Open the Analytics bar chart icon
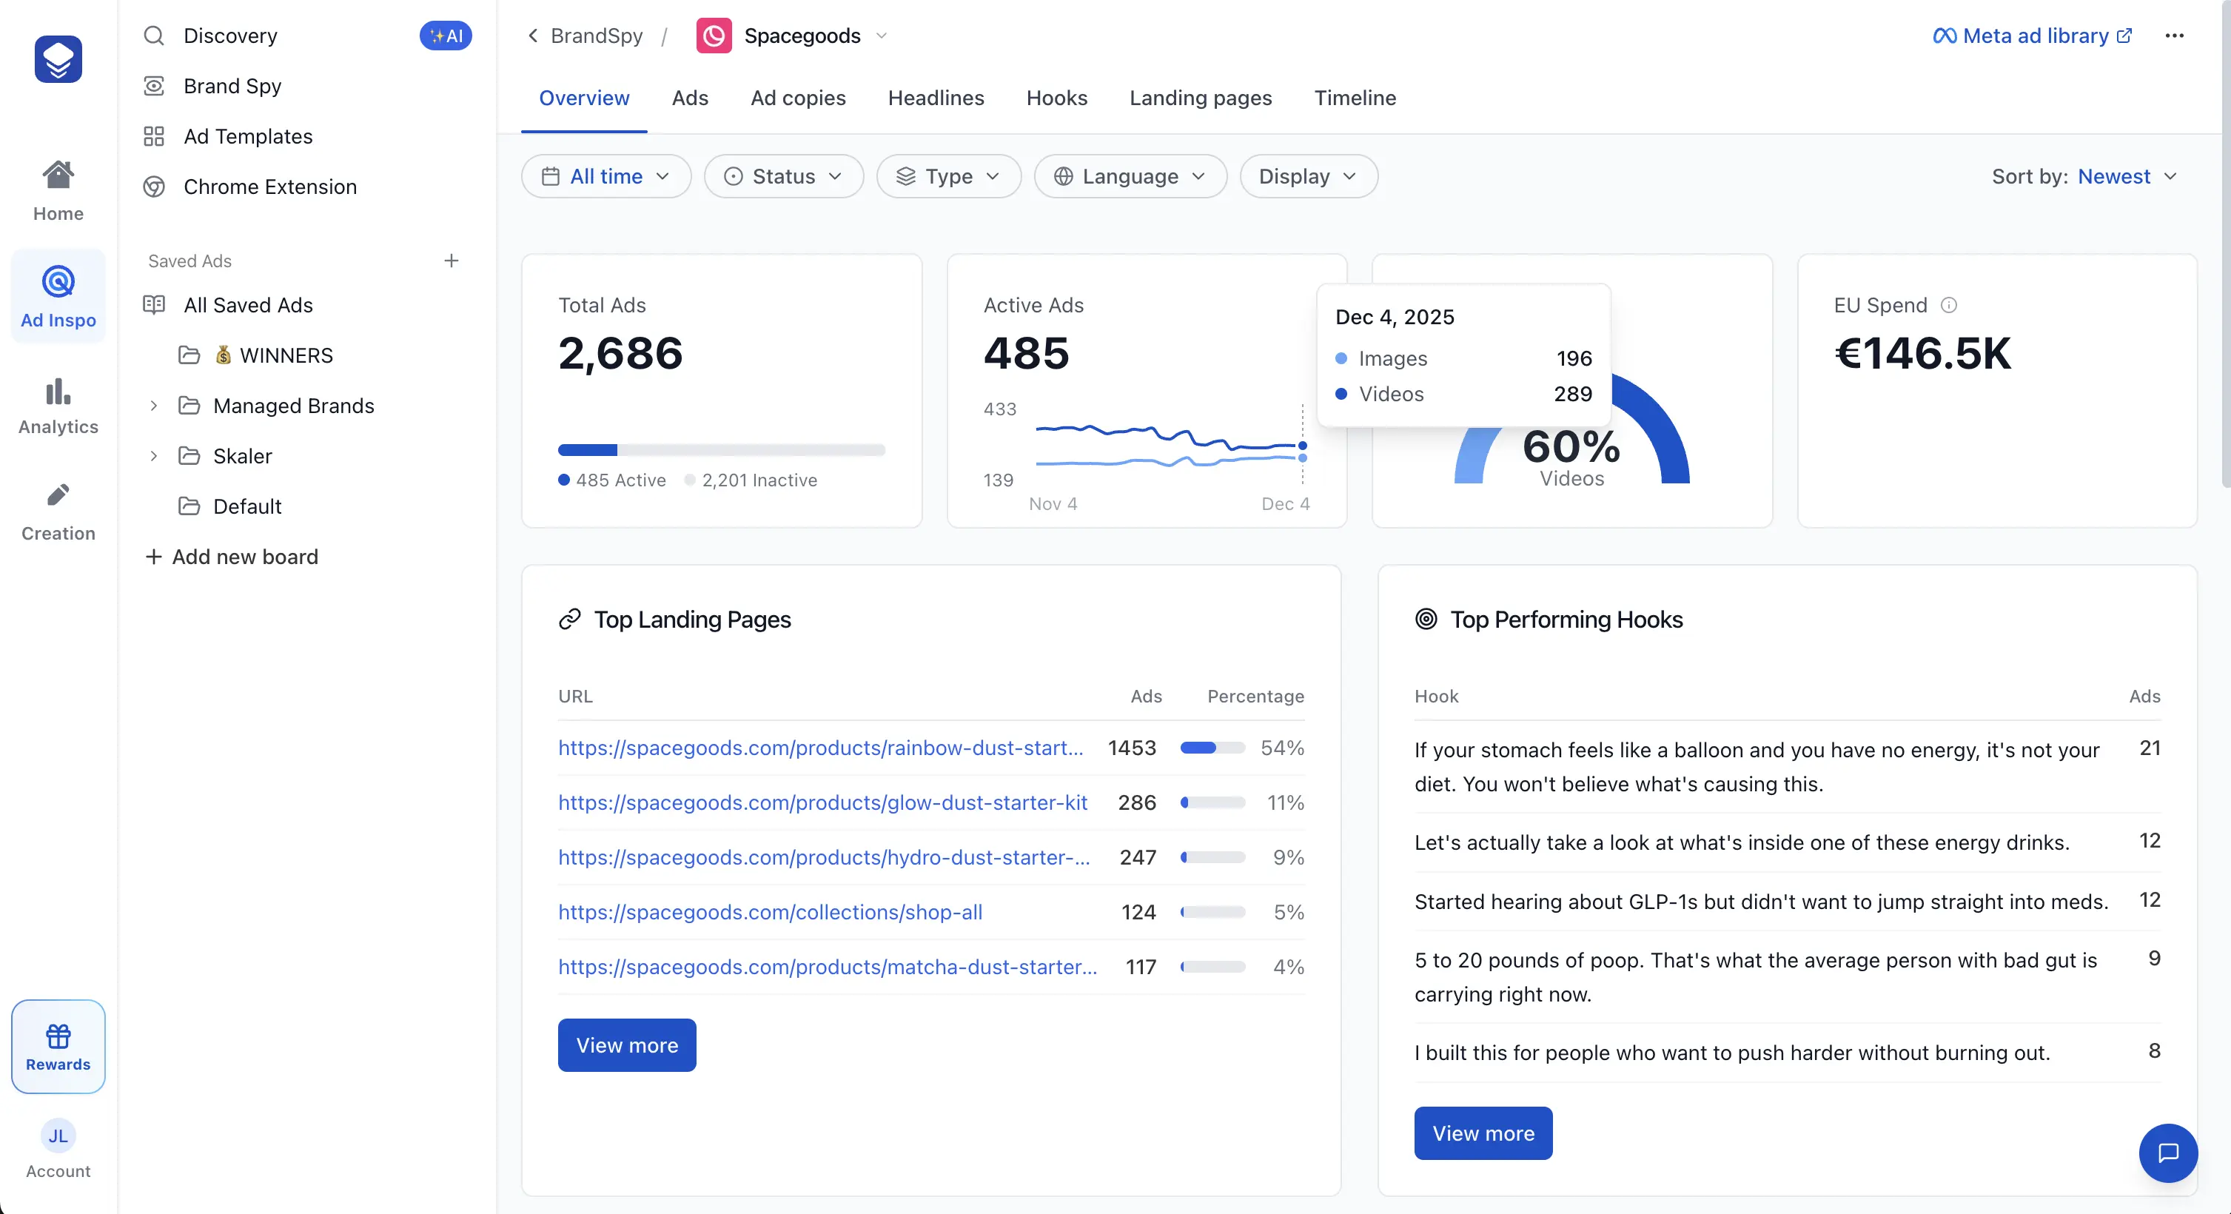 click(58, 392)
